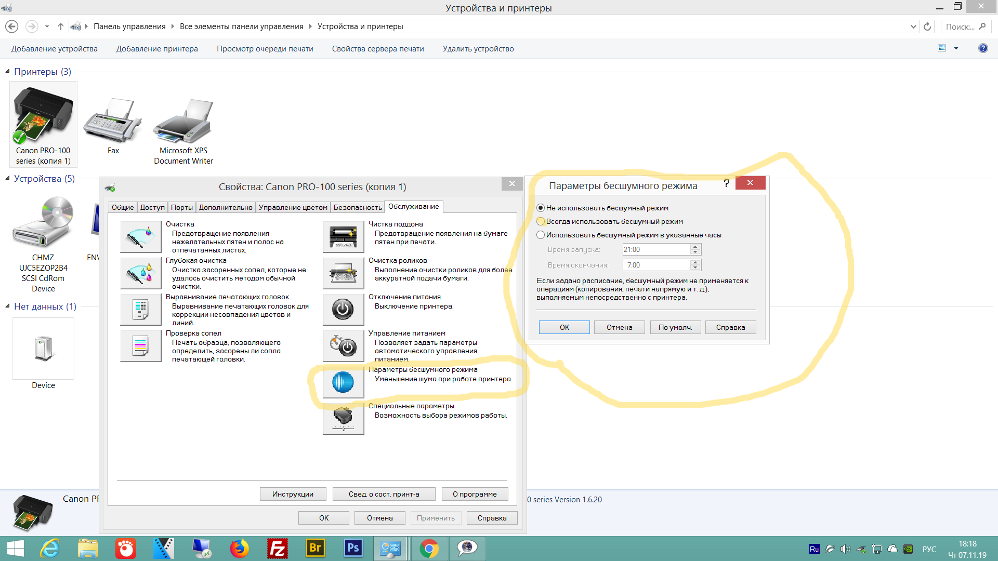This screenshot has height=561, width=998.
Task: Open the address bar history dropdown
Action: point(913,26)
